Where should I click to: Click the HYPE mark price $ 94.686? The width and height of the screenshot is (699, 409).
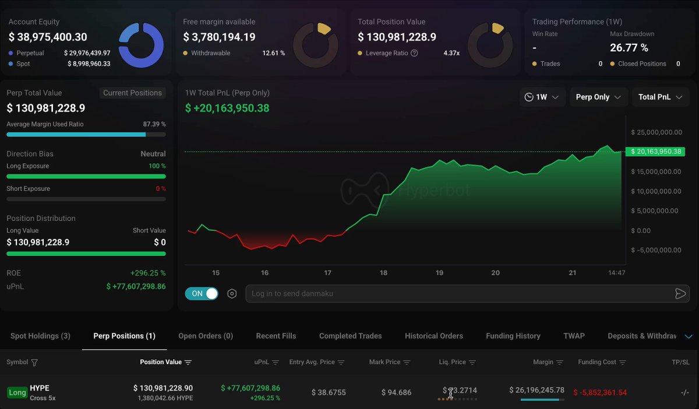pos(396,393)
